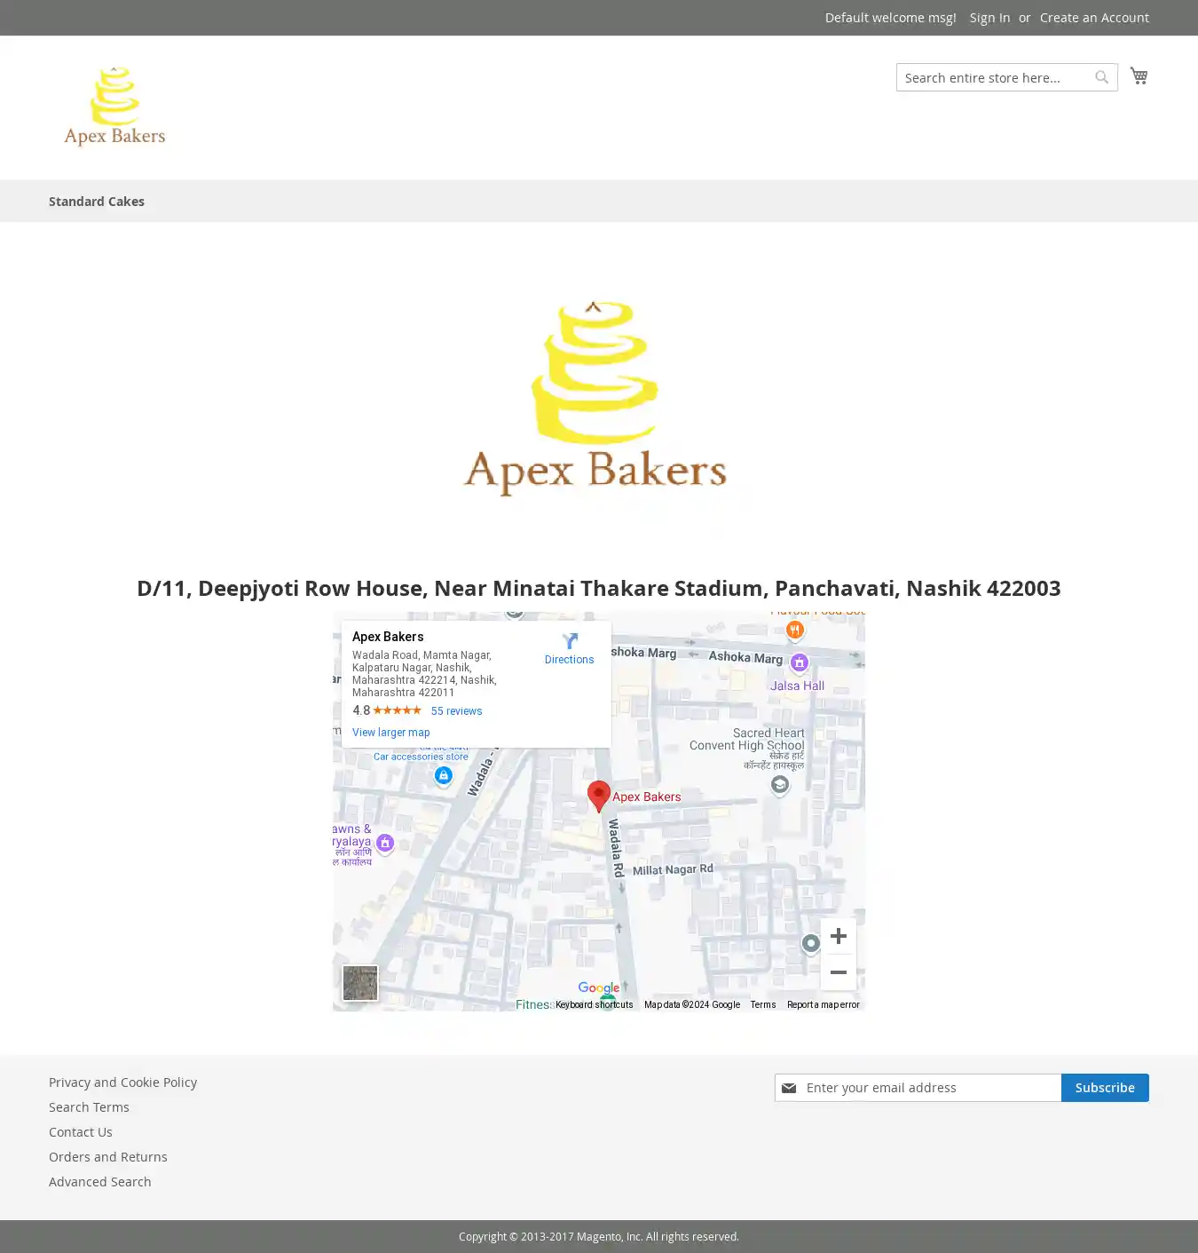
Task: Open Privacy and Cookie Policy
Action: coord(122,1082)
